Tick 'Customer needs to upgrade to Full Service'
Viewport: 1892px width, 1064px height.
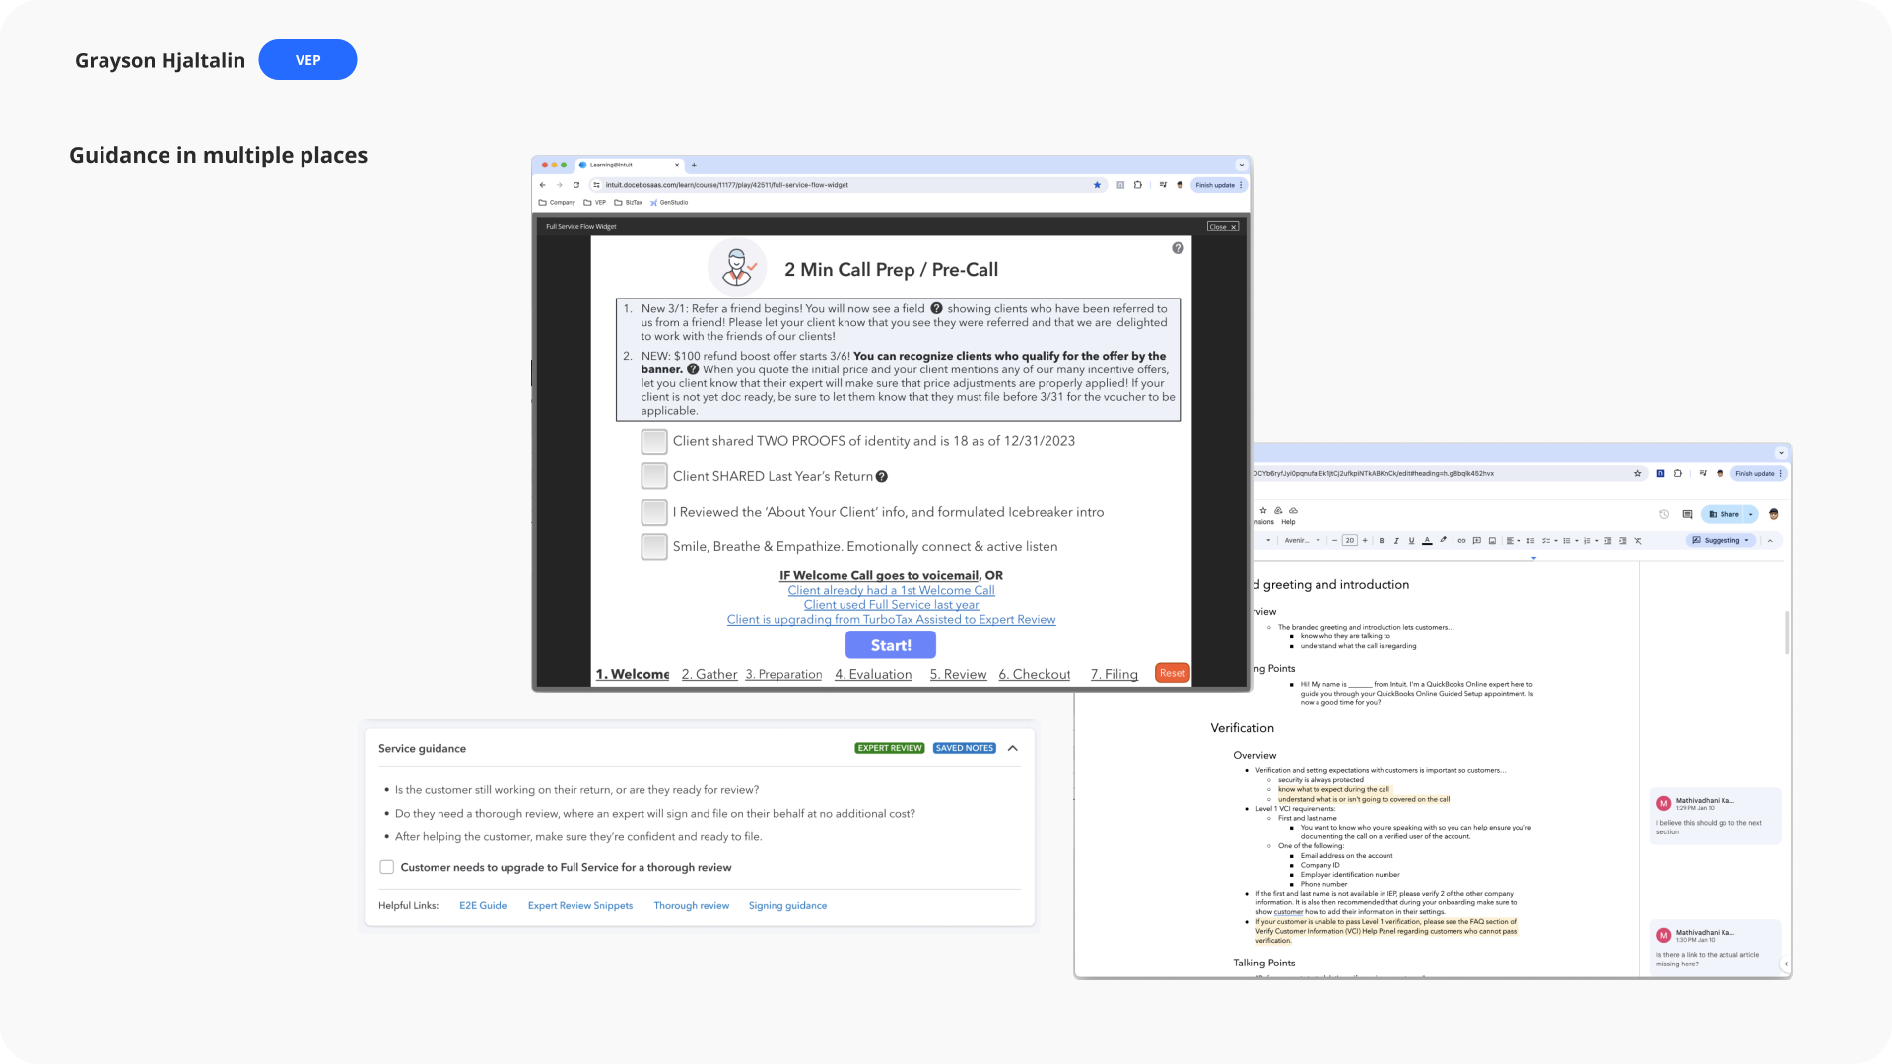387,868
